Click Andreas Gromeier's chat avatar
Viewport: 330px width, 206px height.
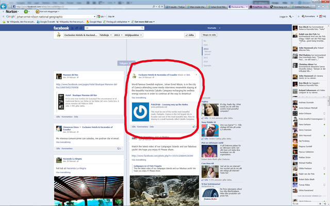(x=295, y=102)
